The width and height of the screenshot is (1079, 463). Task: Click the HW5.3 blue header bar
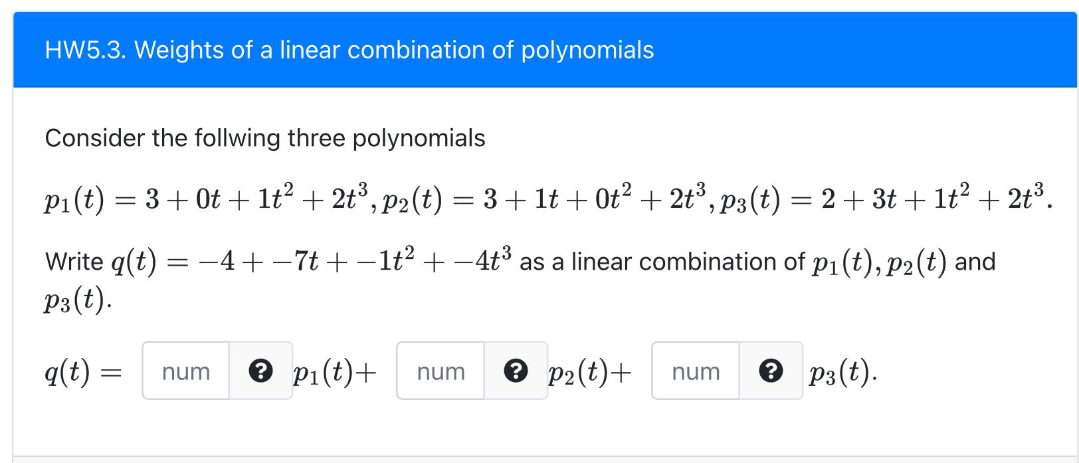point(538,50)
